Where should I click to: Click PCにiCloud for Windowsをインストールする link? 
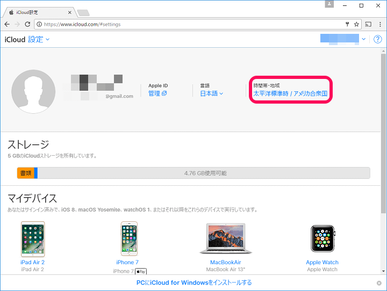(194, 282)
